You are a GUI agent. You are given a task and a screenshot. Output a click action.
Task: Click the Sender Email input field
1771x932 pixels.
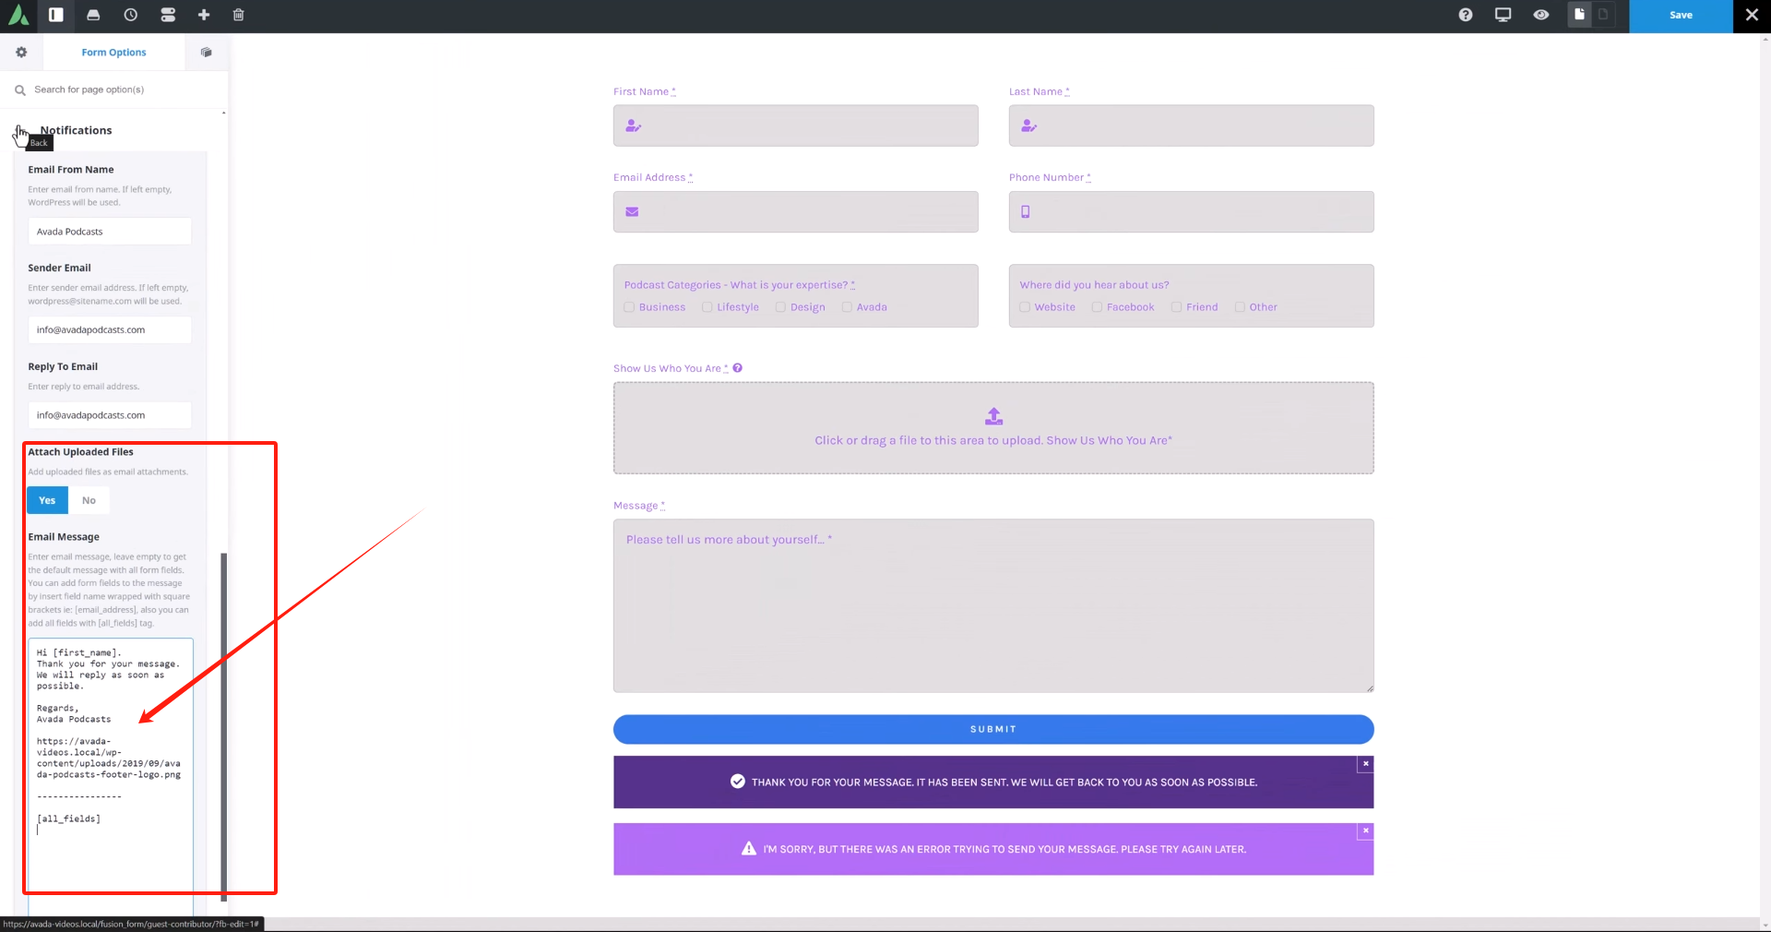(x=110, y=329)
